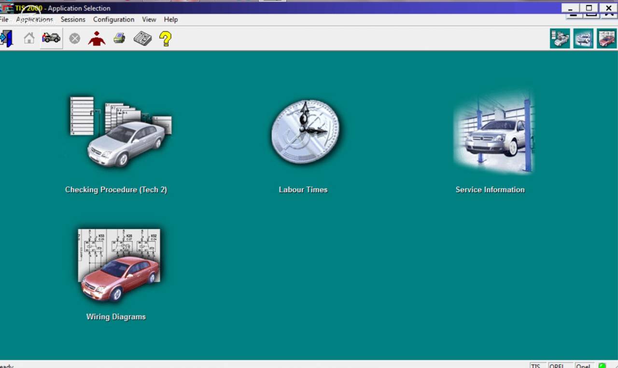Viewport: 618px width, 368px height.
Task: Open the Configuration menu
Action: click(113, 19)
